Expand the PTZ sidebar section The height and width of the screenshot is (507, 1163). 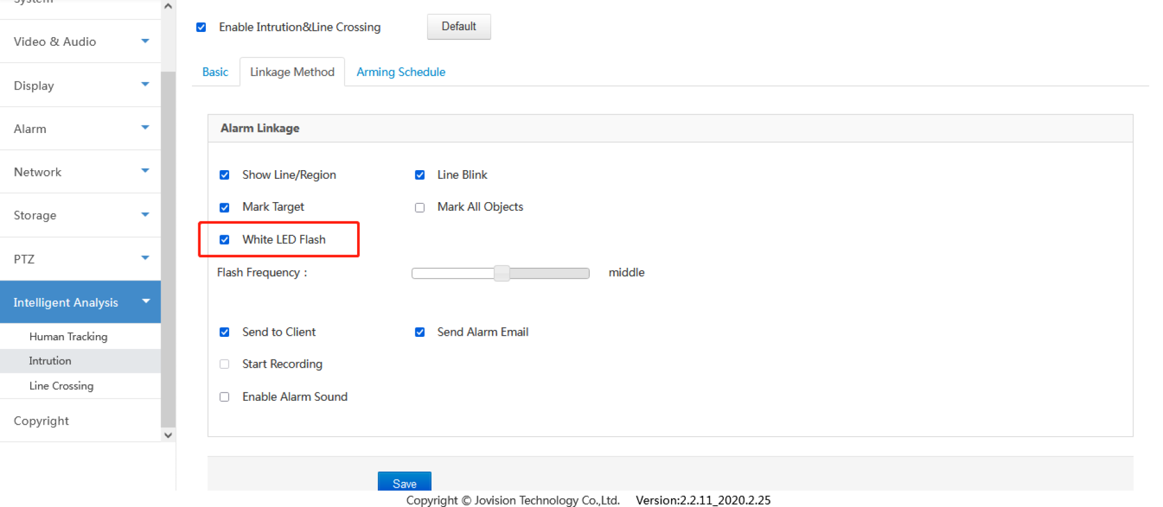[x=145, y=258]
